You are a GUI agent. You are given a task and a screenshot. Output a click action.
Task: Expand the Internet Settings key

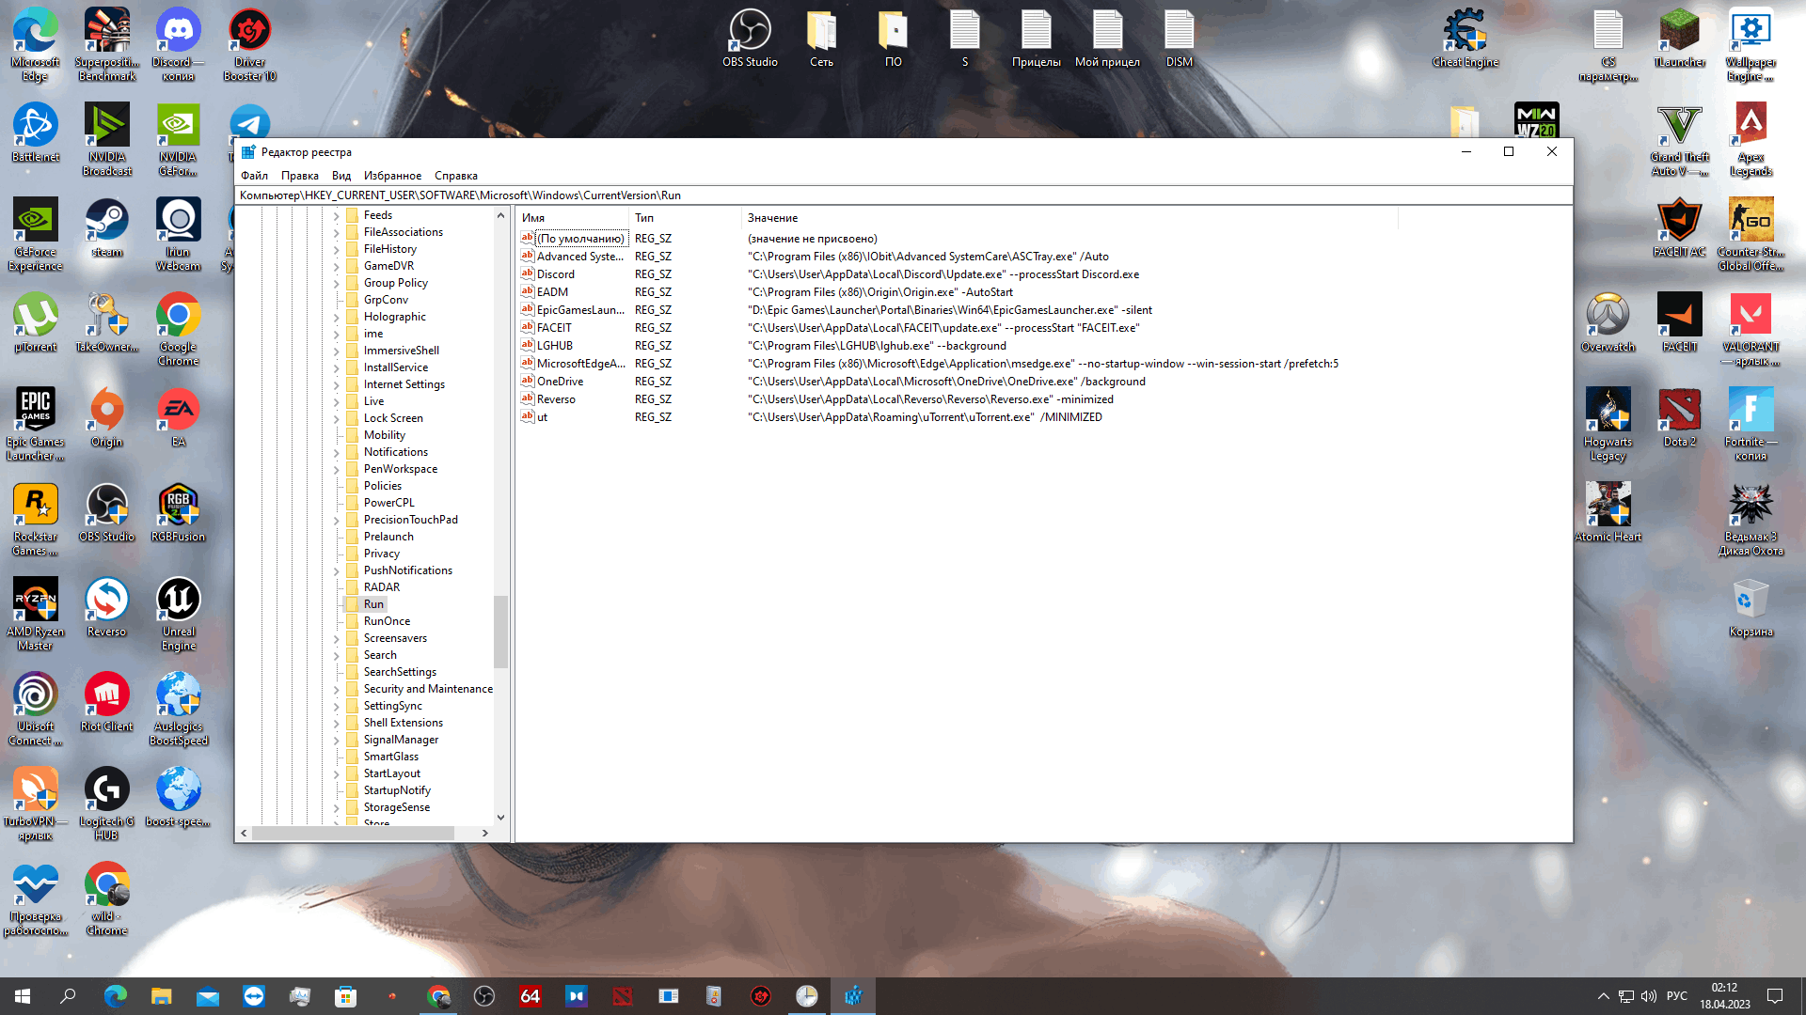tap(336, 384)
